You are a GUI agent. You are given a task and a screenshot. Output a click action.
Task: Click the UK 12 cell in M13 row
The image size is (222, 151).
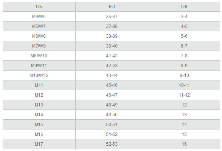coord(184,105)
